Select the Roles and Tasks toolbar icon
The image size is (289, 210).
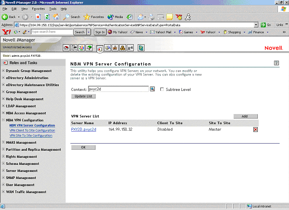coord(100,49)
